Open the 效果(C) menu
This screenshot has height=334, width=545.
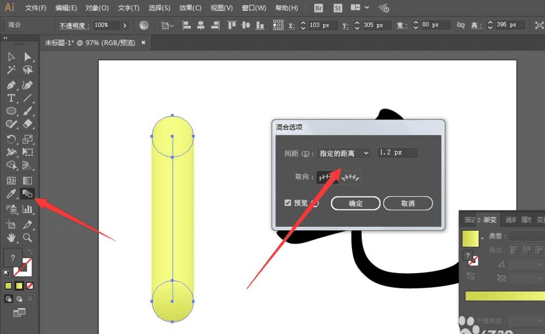[190, 8]
